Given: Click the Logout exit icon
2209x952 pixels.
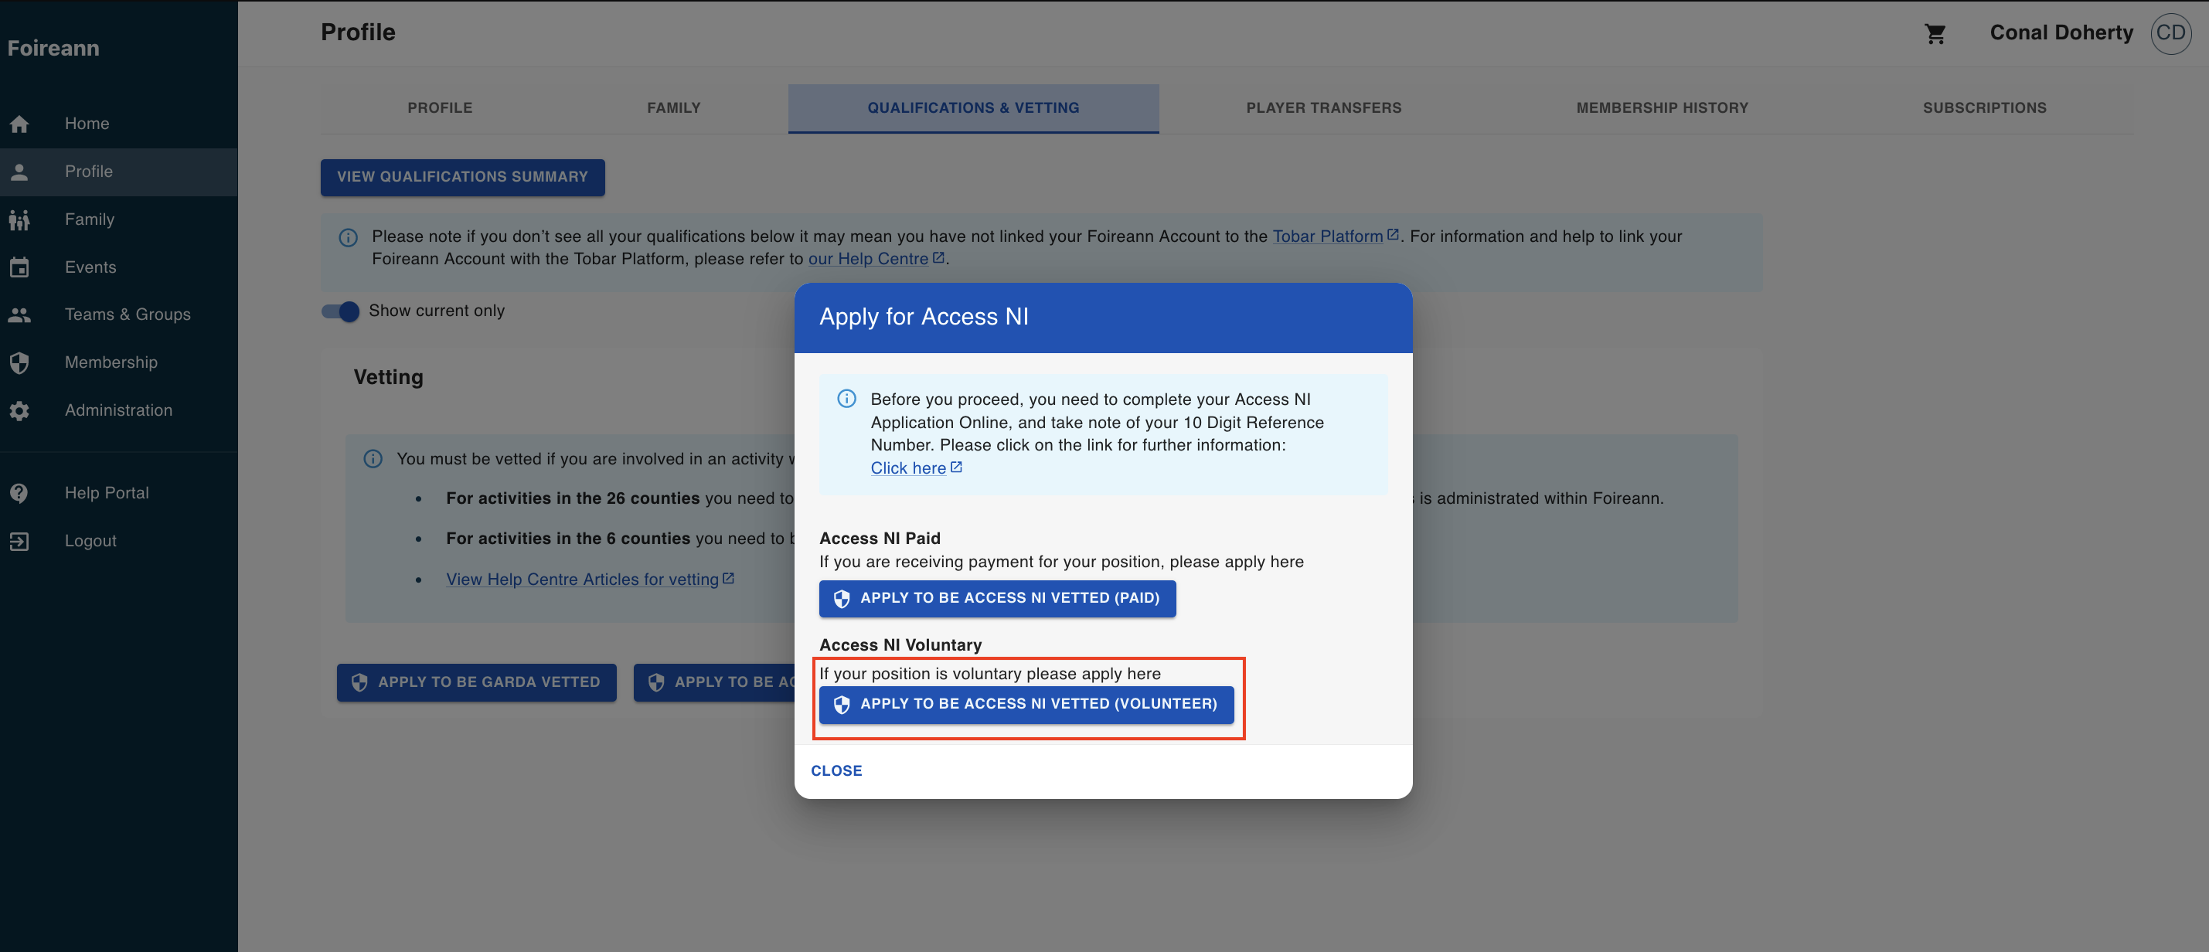Looking at the screenshot, I should pos(20,541).
